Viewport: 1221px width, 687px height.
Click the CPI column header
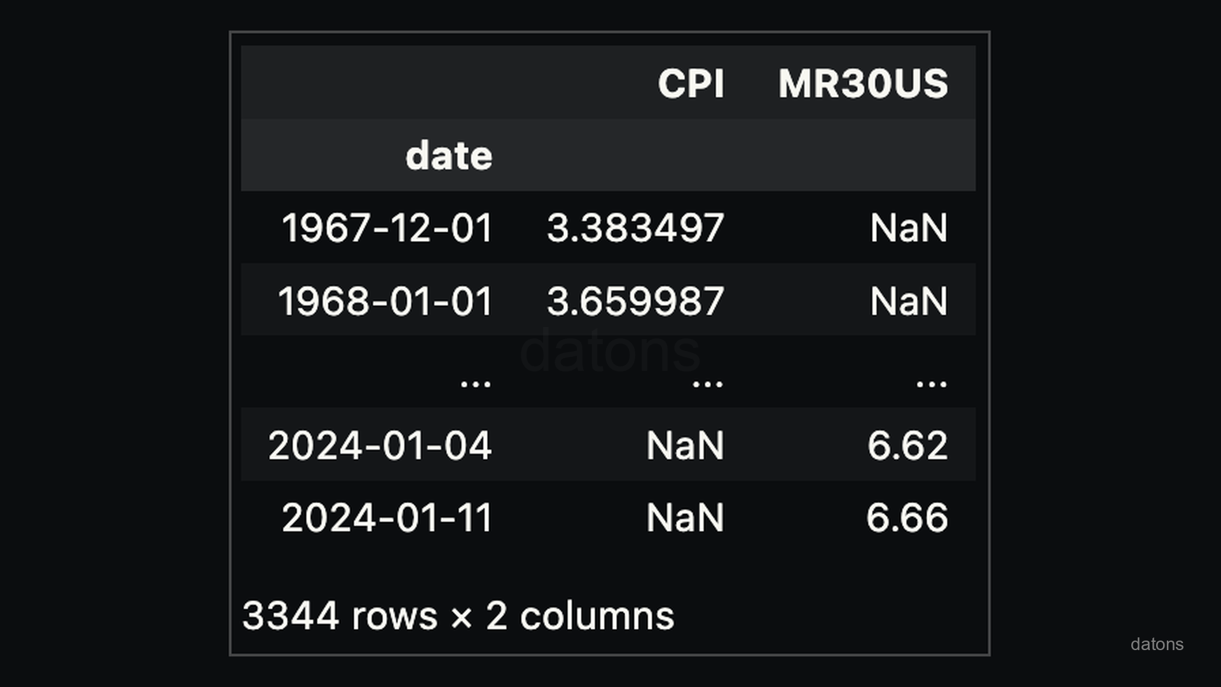coord(691,83)
